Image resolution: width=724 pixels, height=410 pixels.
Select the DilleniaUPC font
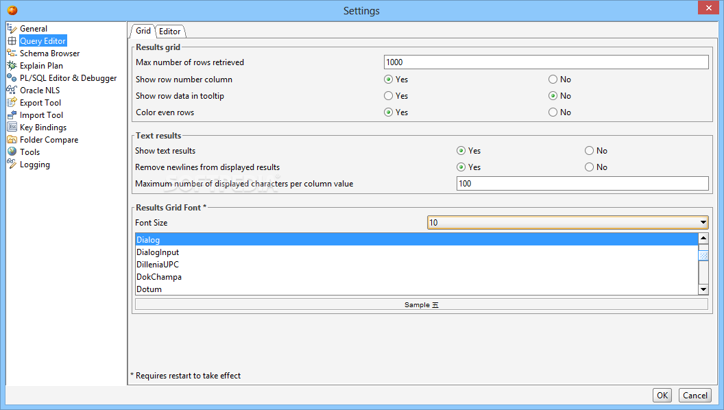(416, 265)
